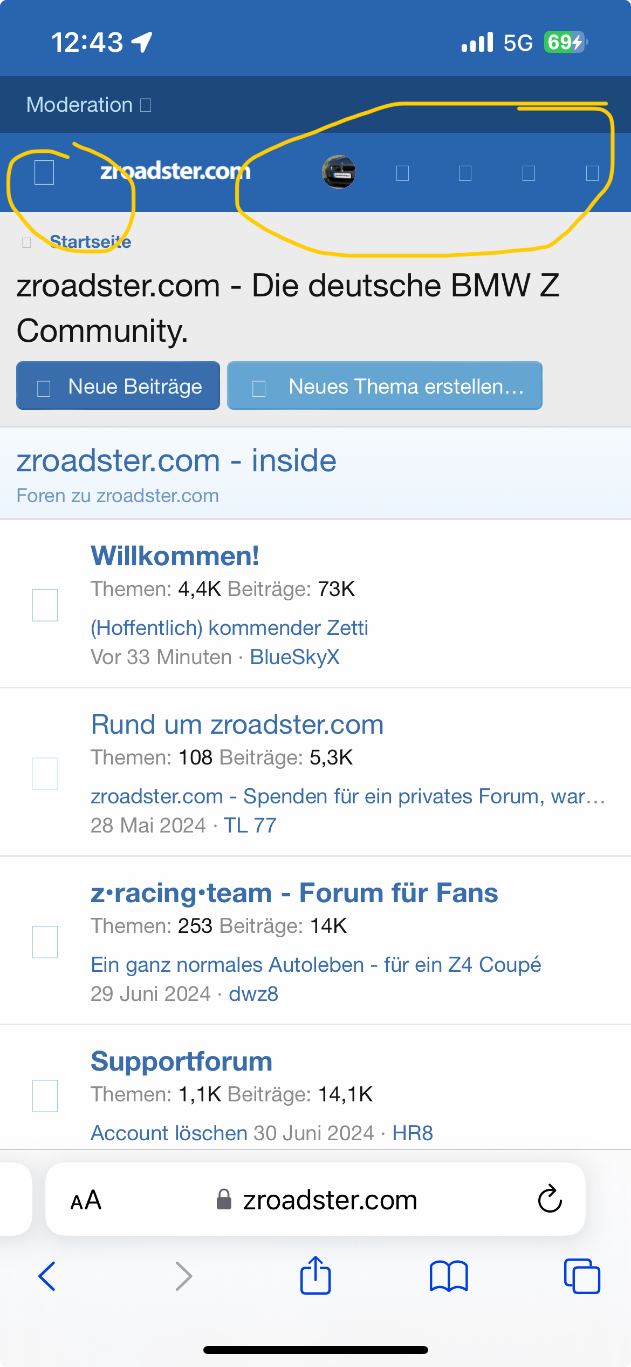631x1367 pixels.
Task: Open the Safari share sheet
Action: pos(315,1275)
